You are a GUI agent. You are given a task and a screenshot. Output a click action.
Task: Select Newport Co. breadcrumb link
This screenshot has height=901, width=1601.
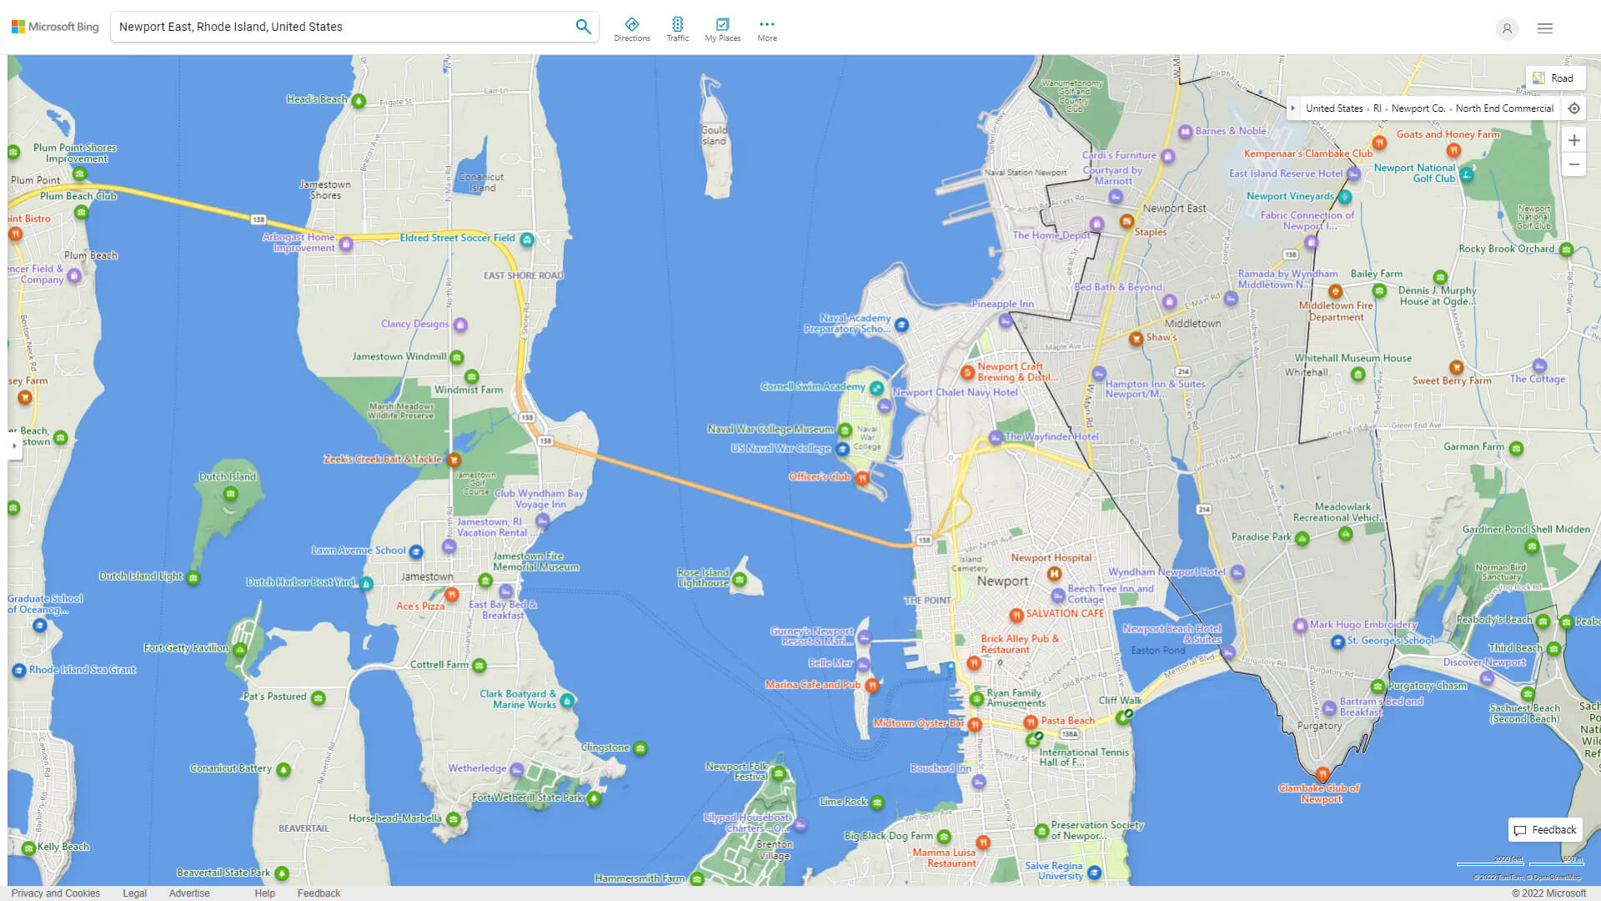tap(1418, 108)
